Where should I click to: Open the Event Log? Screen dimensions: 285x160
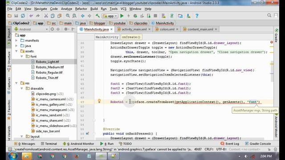(x=230, y=144)
